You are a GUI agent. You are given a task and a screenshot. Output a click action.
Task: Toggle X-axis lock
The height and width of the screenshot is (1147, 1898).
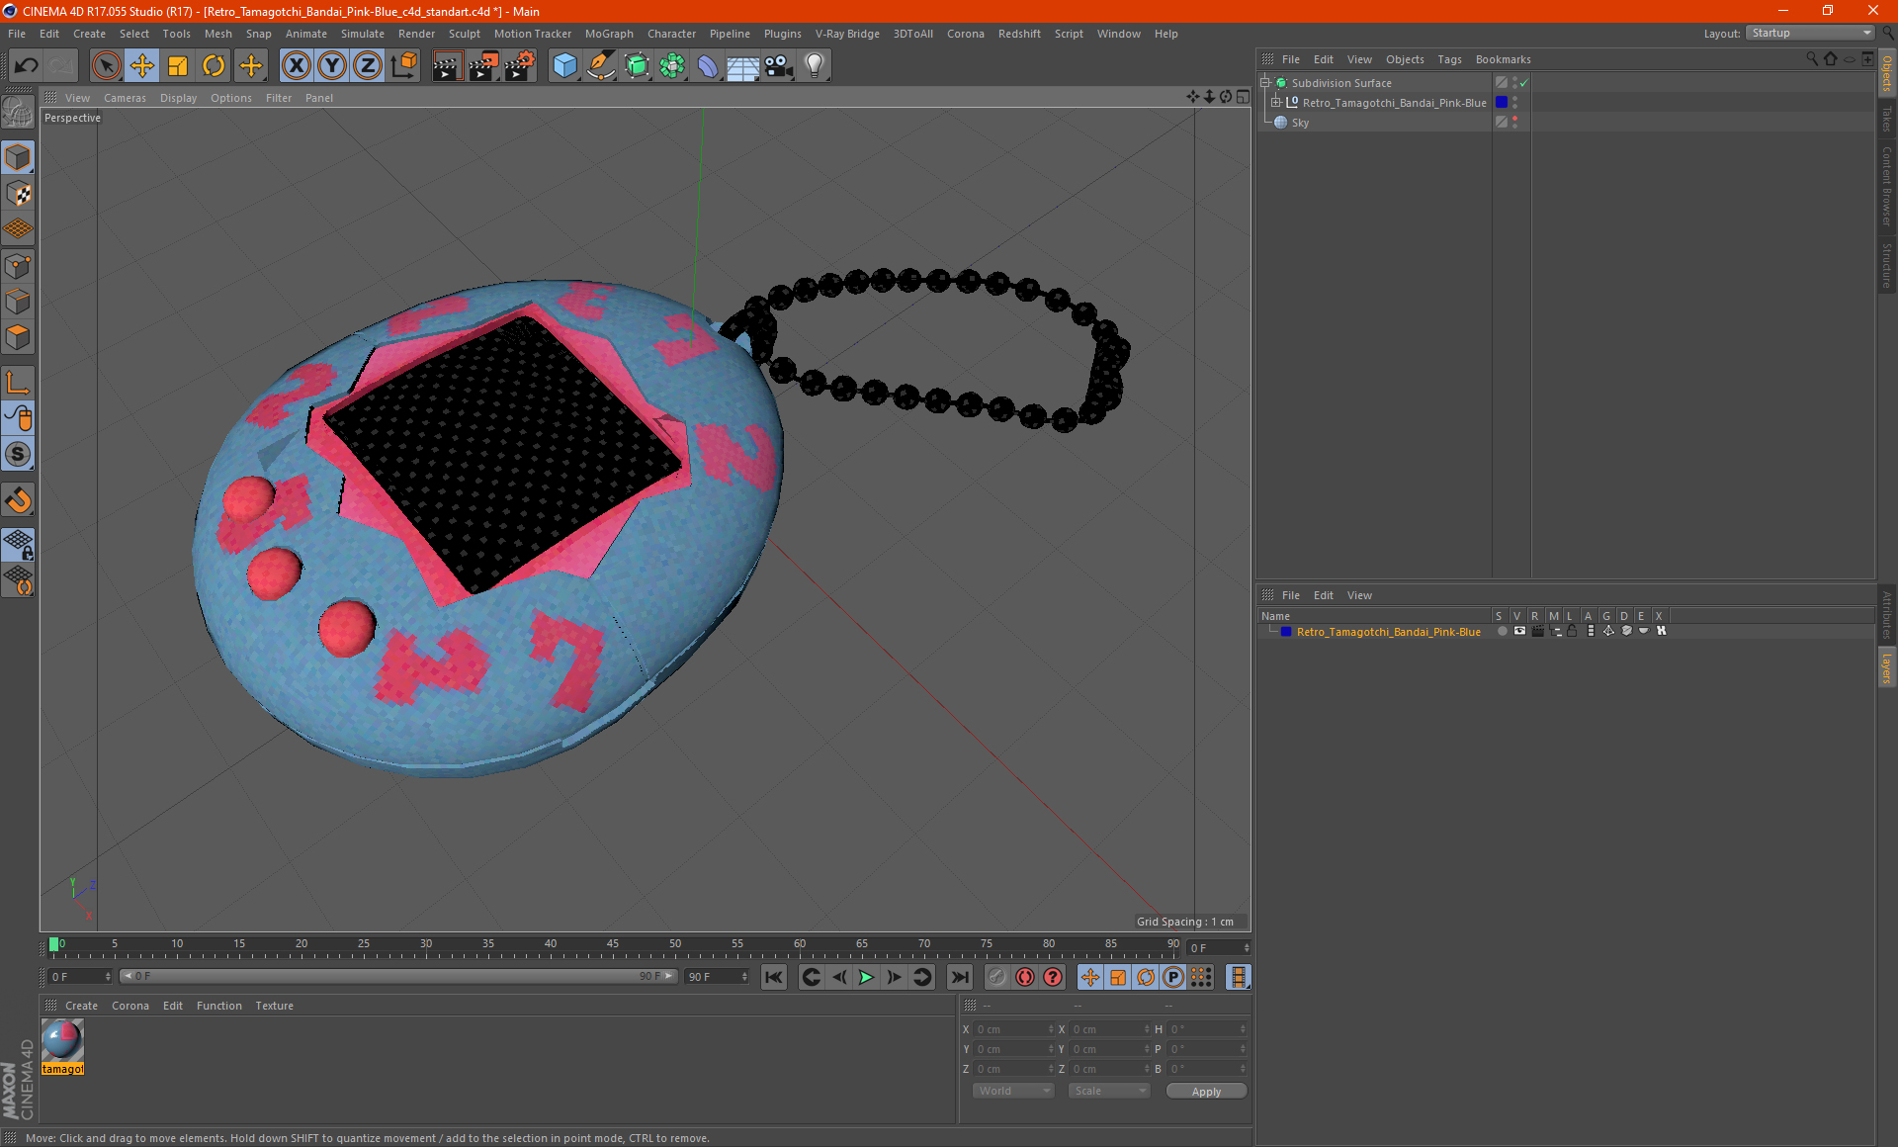click(x=296, y=65)
